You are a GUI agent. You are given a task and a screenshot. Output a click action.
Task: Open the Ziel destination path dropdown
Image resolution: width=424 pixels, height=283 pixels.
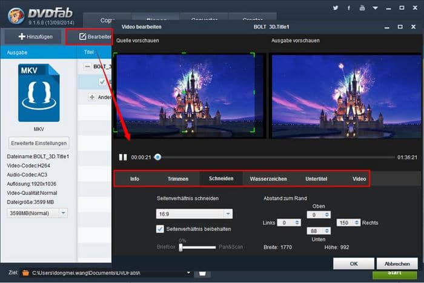click(x=188, y=273)
